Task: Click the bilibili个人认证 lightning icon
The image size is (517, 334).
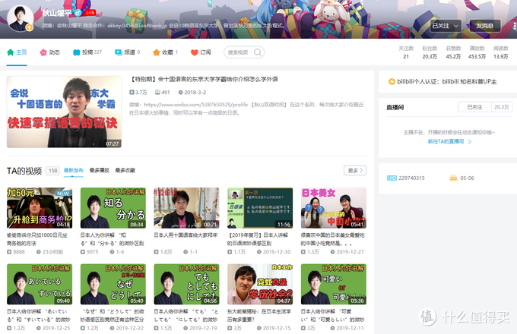Action: click(392, 82)
